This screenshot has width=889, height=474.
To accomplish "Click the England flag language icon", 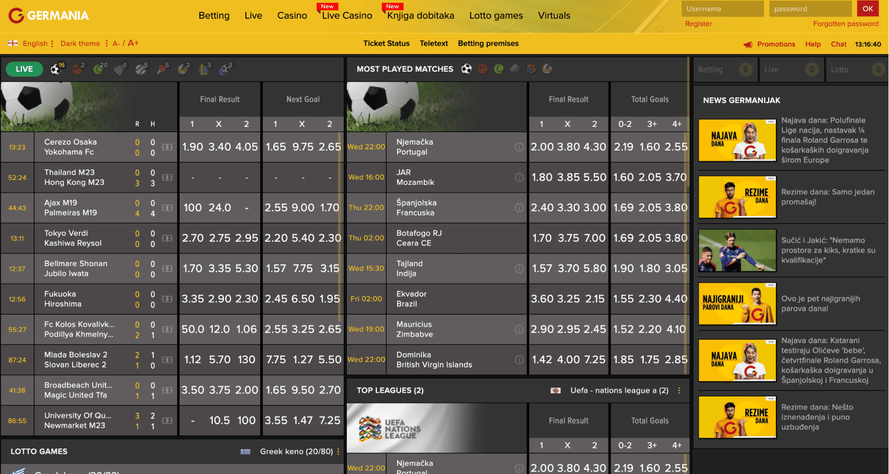I will tap(12, 43).
